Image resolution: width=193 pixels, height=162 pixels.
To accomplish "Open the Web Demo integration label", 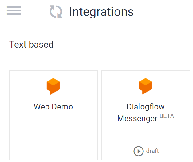I will tap(54, 107).
